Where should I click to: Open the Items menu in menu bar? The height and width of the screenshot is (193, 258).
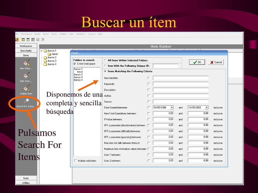pos(46,34)
